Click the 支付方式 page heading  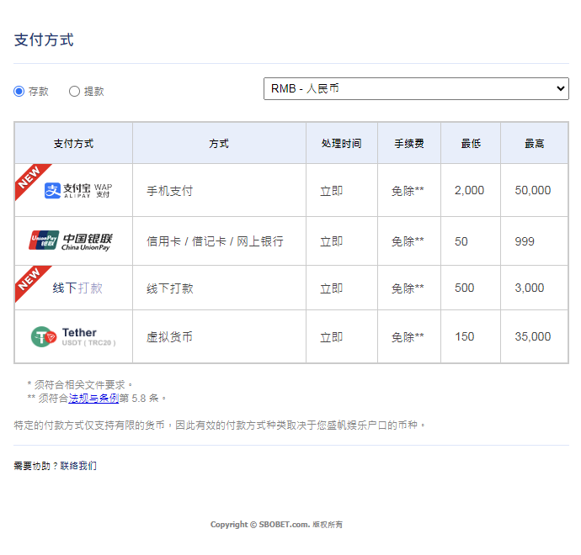[x=44, y=40]
